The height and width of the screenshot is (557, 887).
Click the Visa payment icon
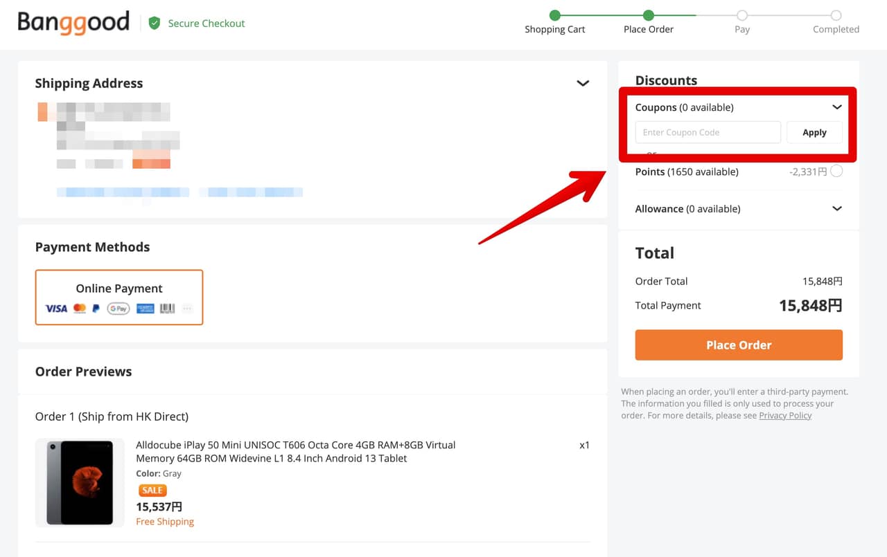pos(56,309)
